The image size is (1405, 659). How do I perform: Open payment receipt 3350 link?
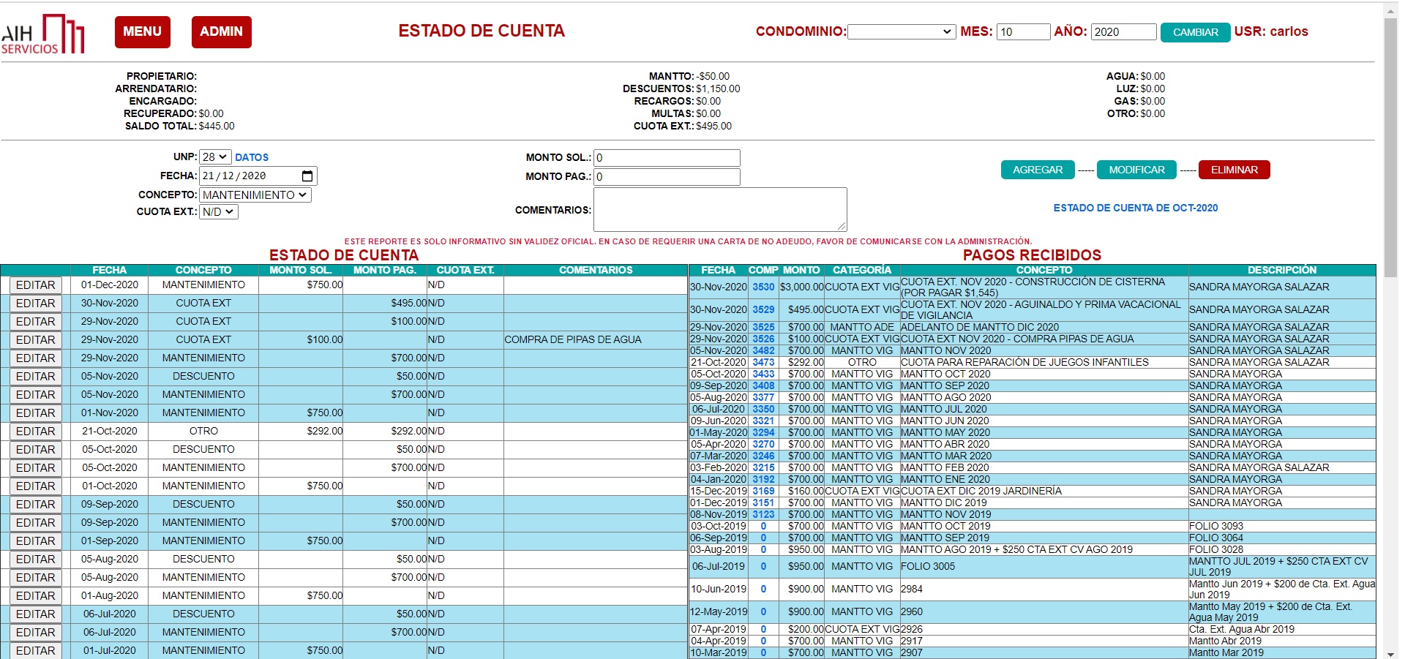(x=763, y=410)
